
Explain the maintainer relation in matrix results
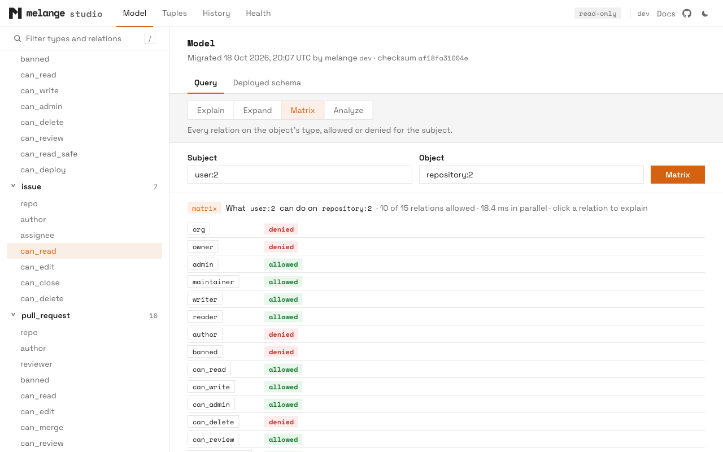pyautogui.click(x=213, y=281)
